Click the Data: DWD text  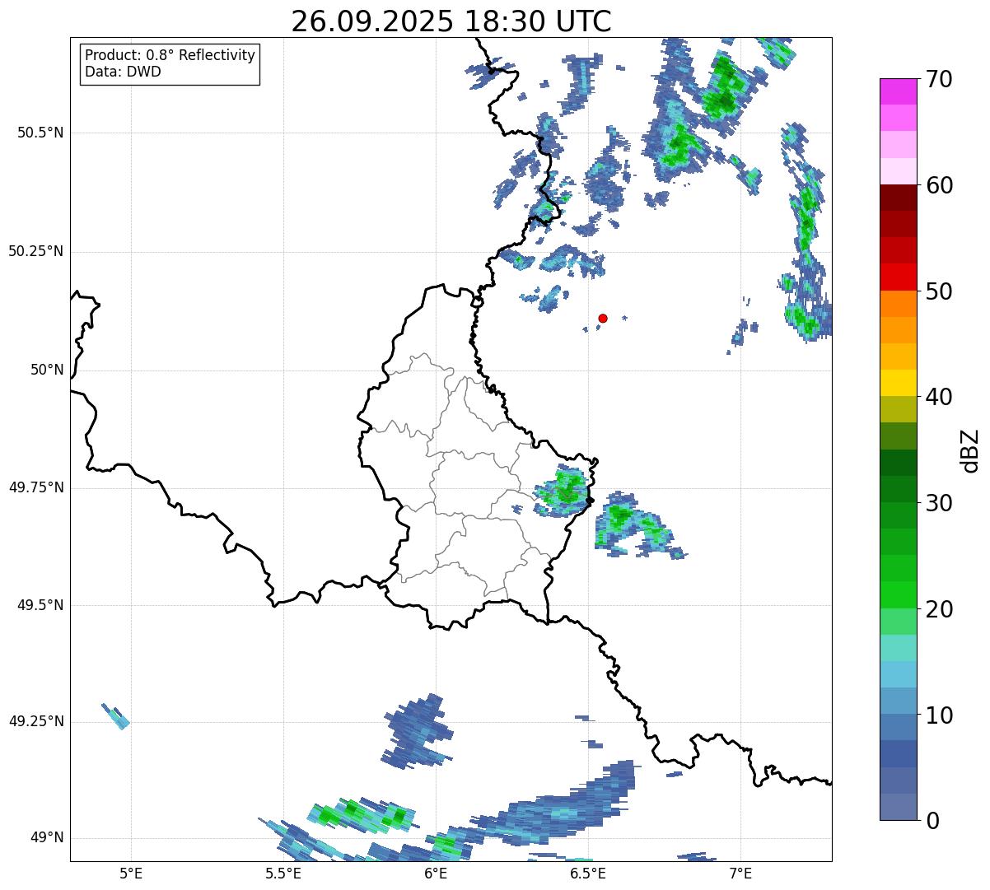tap(123, 72)
